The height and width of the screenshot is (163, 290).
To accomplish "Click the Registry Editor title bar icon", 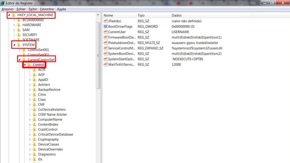I will (x=3, y=3).
